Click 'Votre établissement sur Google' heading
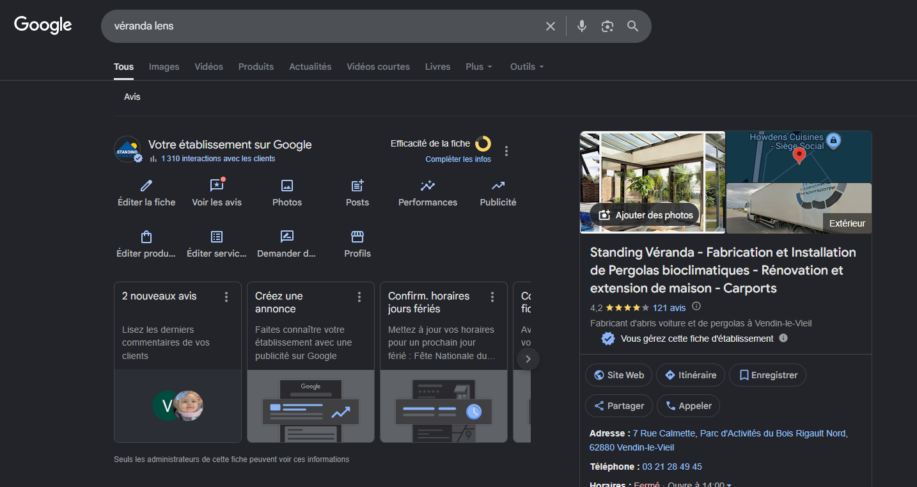 230,145
